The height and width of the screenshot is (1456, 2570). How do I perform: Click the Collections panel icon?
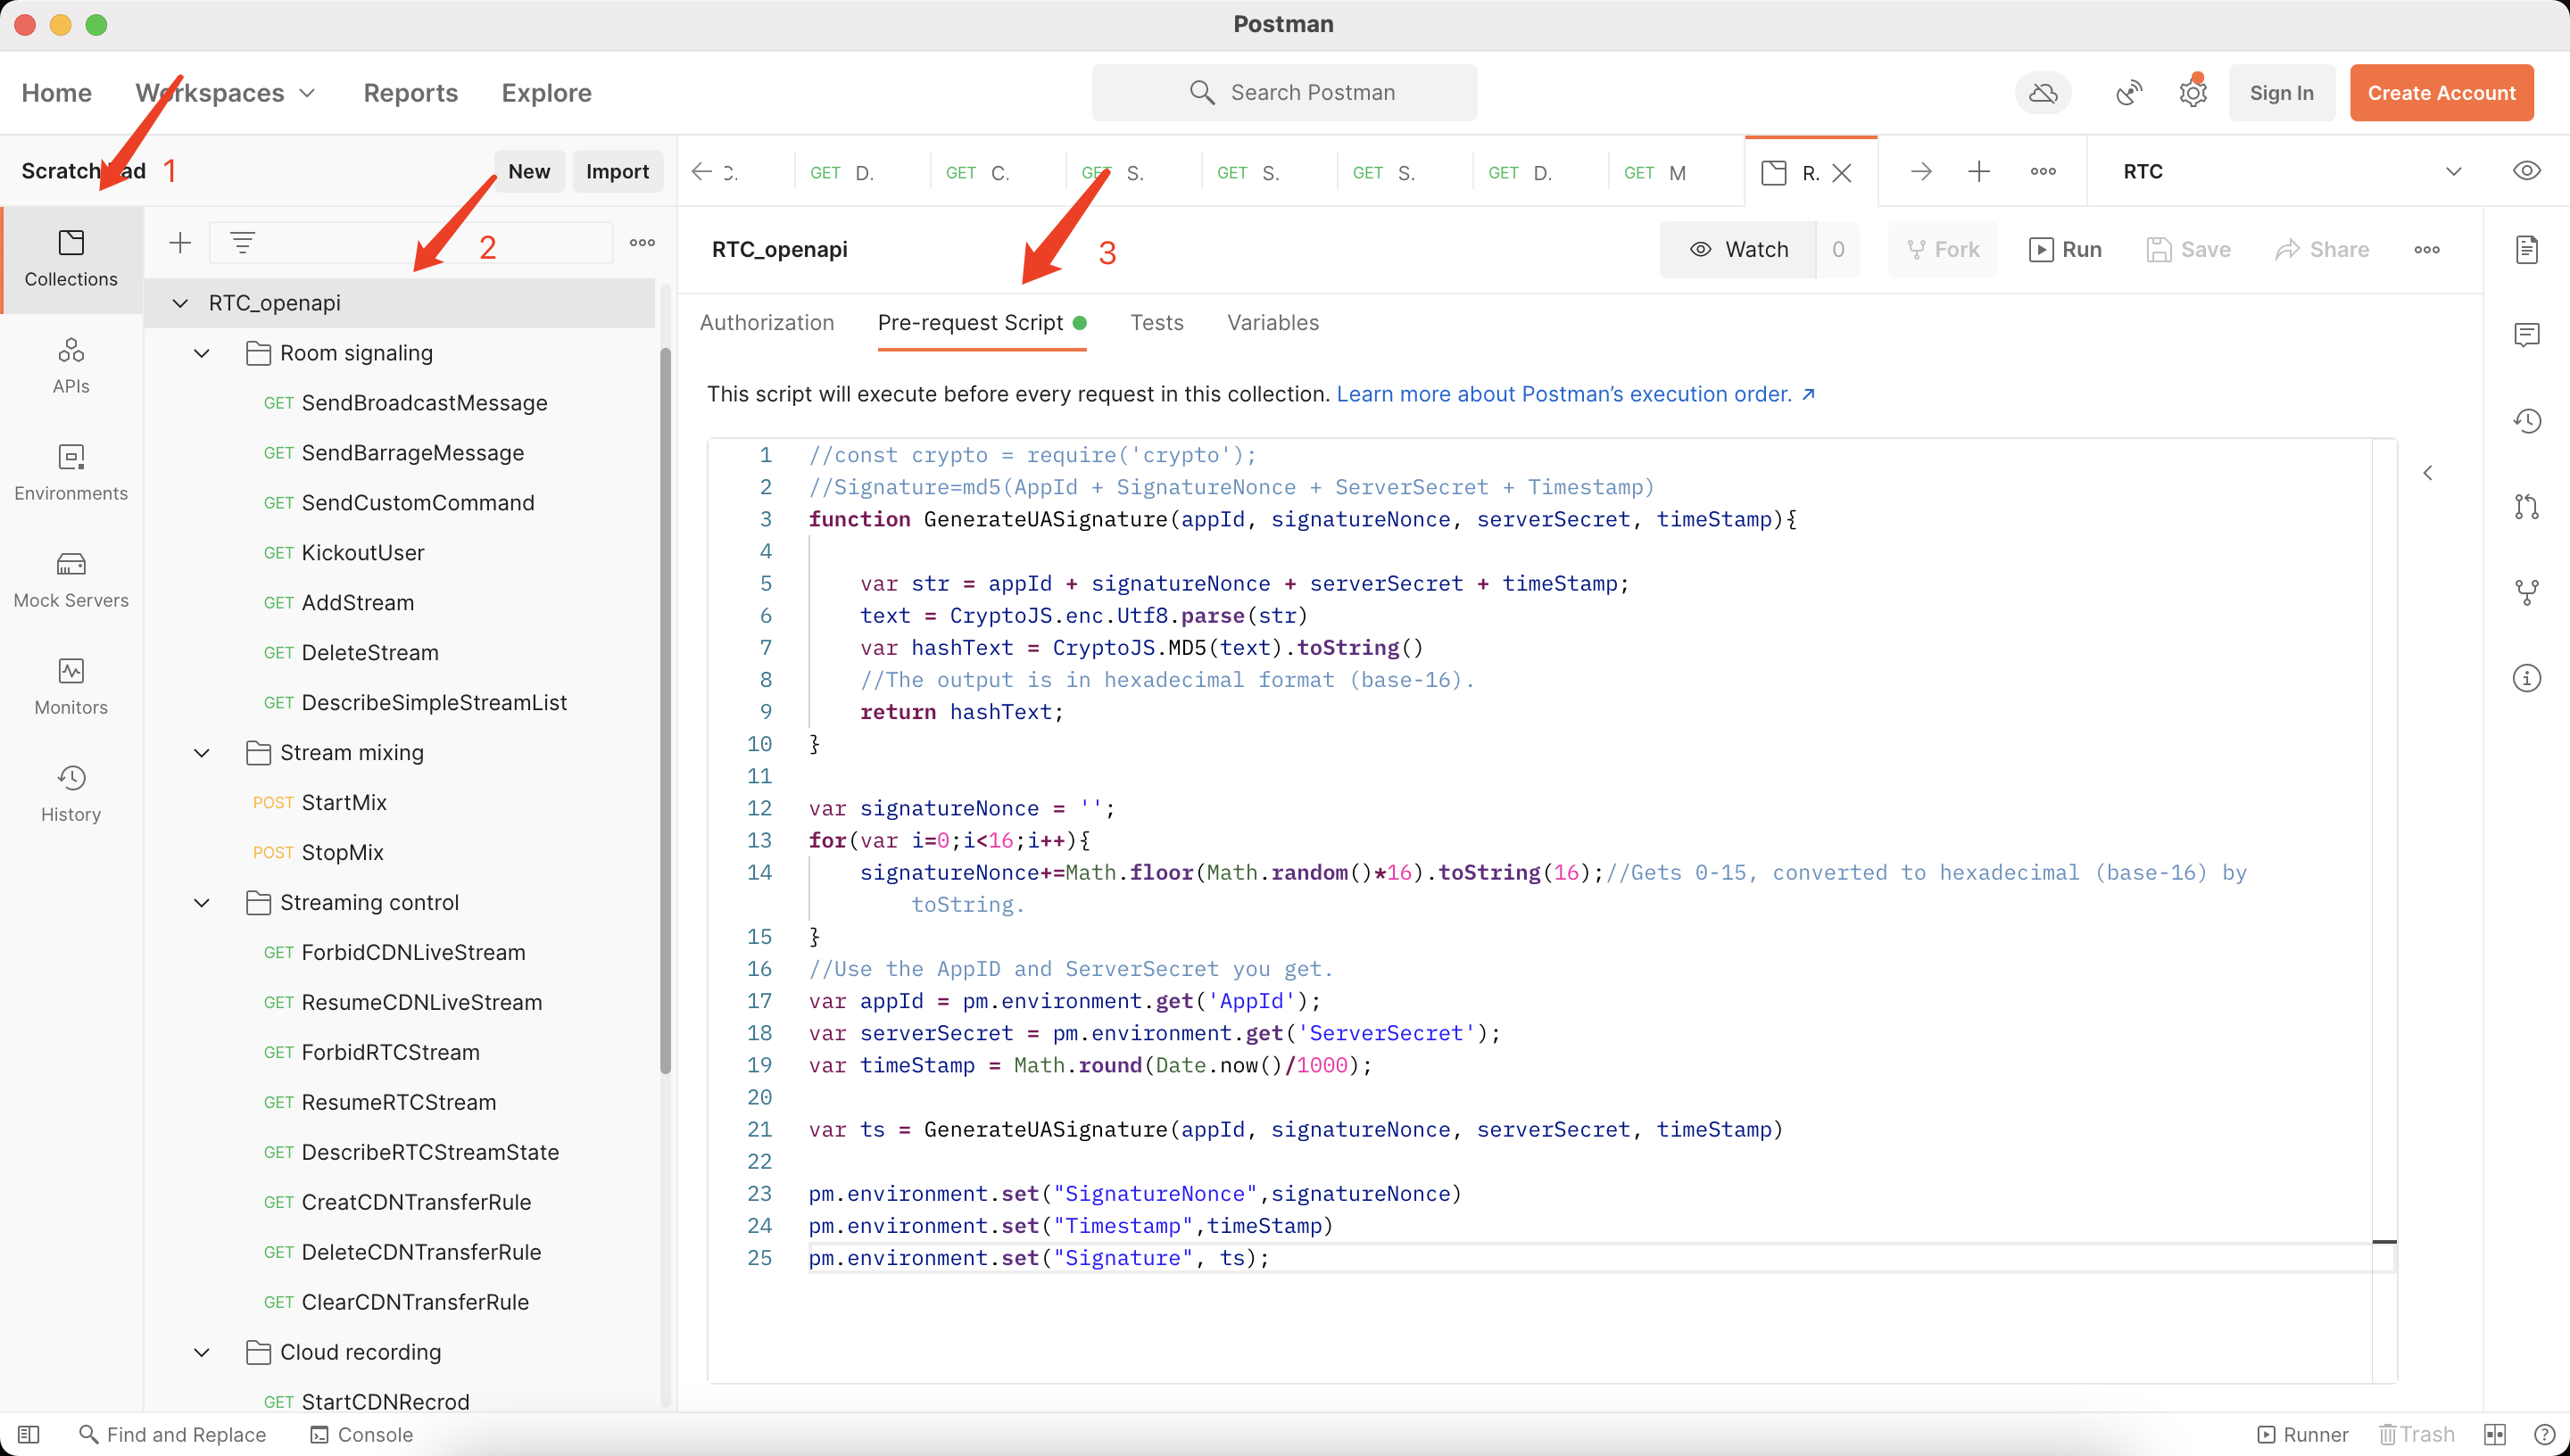(x=72, y=254)
